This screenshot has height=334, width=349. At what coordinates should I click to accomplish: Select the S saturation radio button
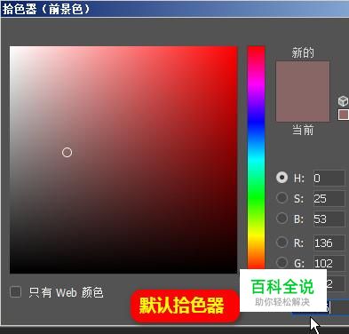tap(282, 198)
